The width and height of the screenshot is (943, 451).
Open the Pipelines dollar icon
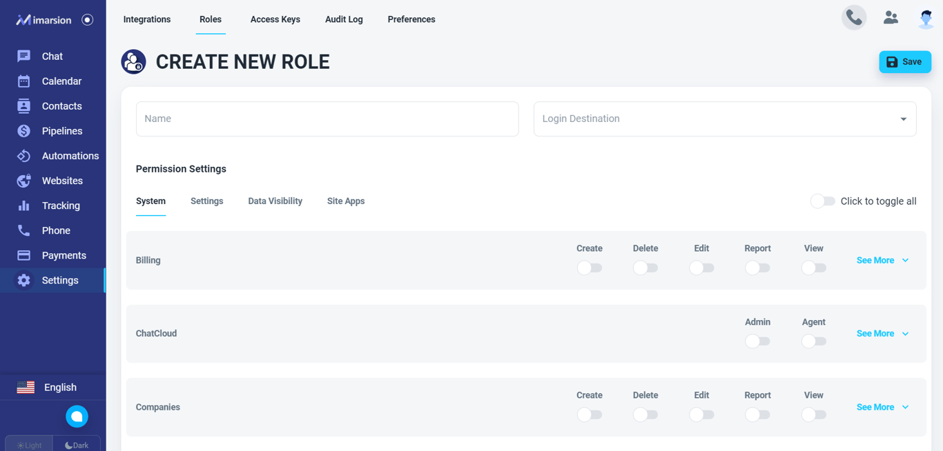point(23,131)
